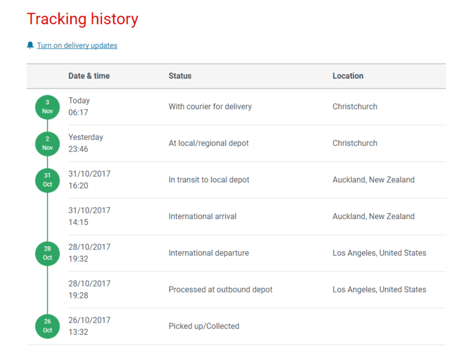Select the 2 Nov timeline marker
Image resolution: width=458 pixels, height=363 pixels.
click(47, 144)
